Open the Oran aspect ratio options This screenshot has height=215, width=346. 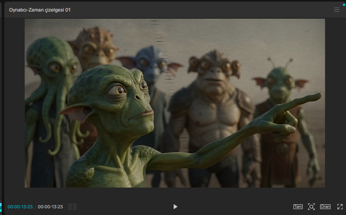pos(325,207)
